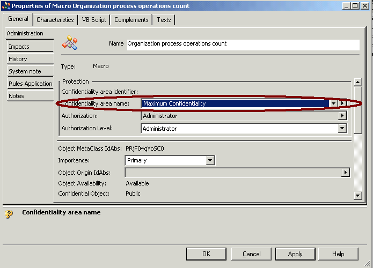Image resolution: width=373 pixels, height=268 pixels.
Task: Open the Authorization Level dropdown
Action: [342, 129]
